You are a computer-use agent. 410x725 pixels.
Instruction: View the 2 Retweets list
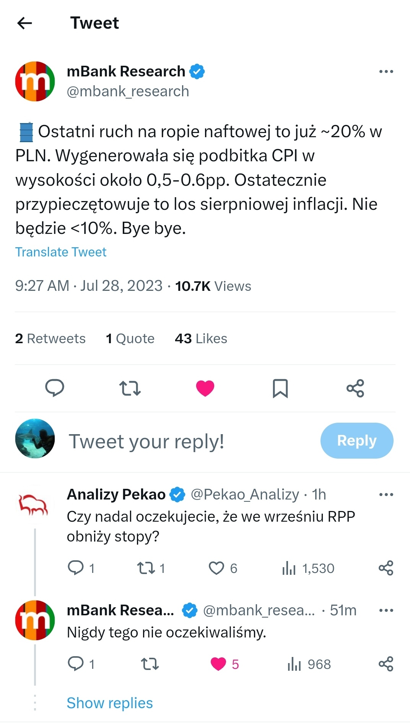[x=50, y=339]
